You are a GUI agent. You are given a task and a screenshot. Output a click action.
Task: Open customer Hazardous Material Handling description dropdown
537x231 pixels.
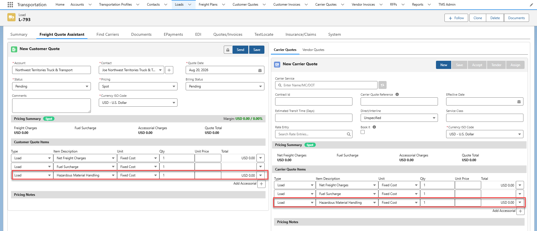coord(85,175)
